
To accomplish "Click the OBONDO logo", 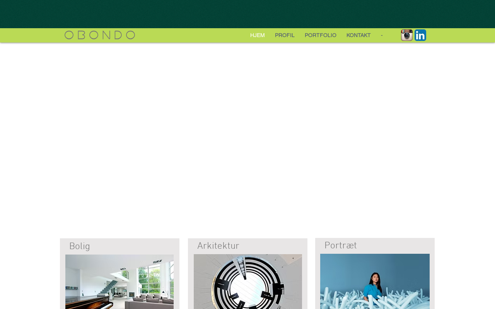I will [100, 35].
